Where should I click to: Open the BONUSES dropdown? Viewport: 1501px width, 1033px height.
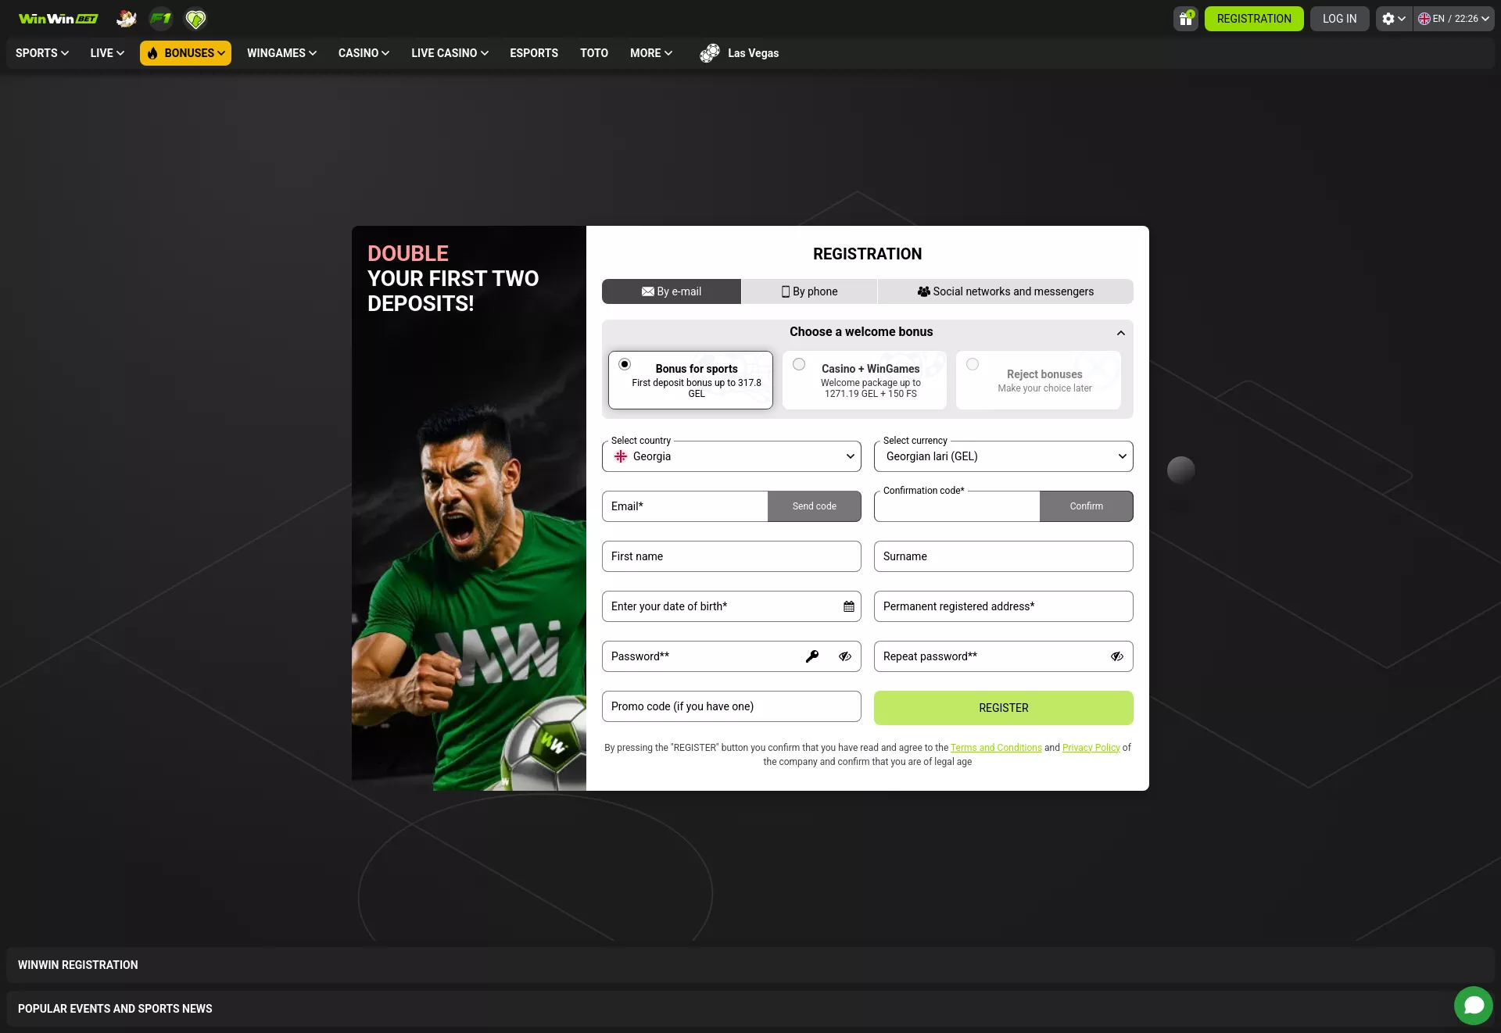pyautogui.click(x=185, y=53)
